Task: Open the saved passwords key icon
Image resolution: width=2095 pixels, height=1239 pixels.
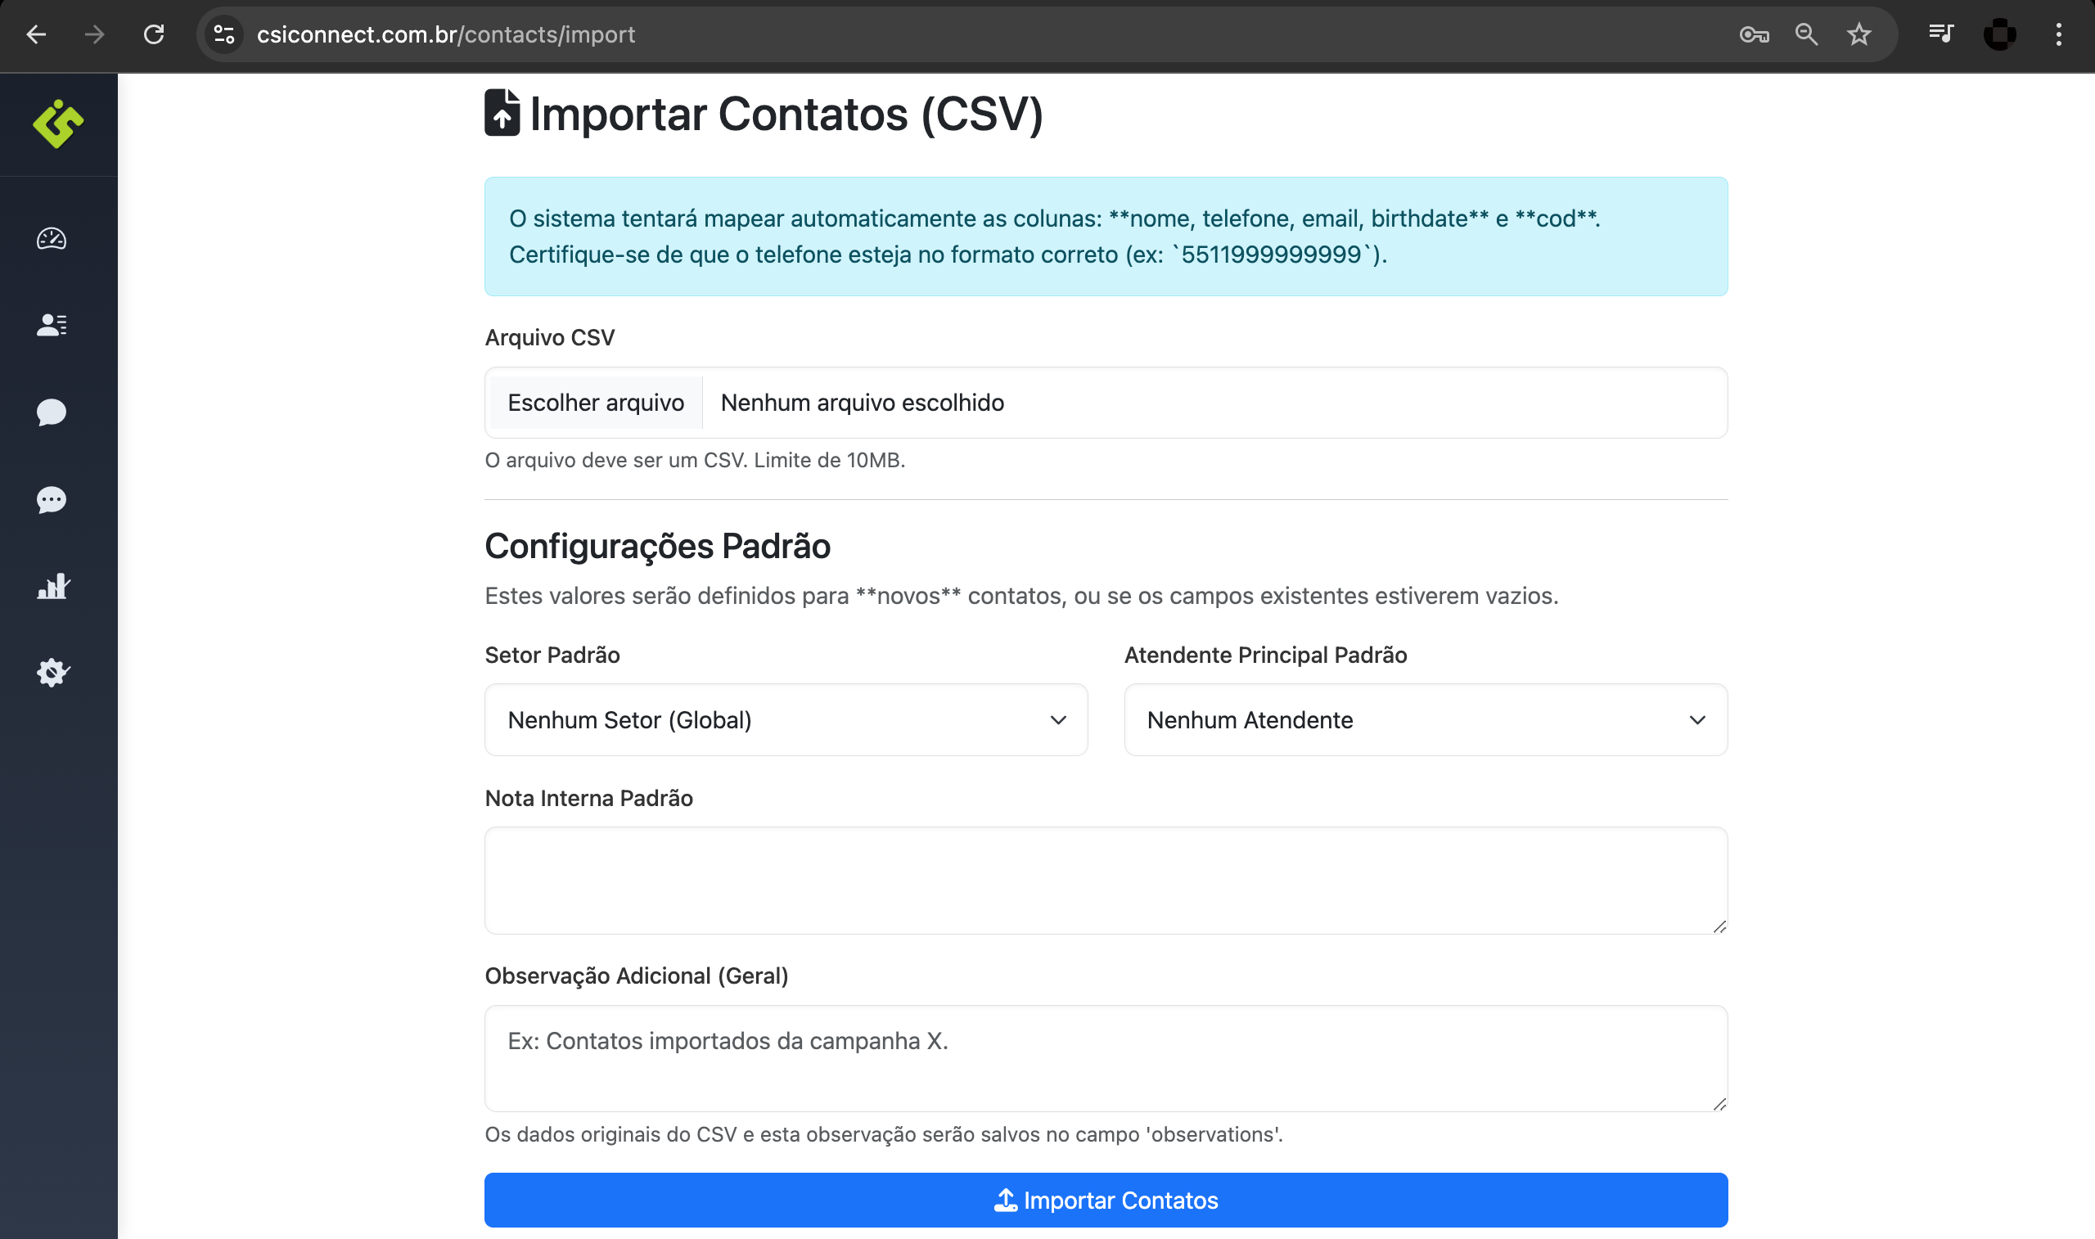Action: coord(1754,34)
